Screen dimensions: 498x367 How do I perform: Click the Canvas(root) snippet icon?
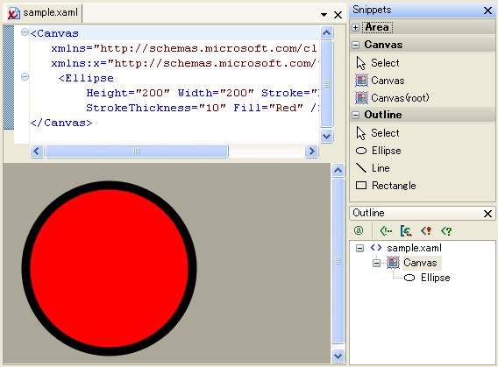tap(362, 98)
